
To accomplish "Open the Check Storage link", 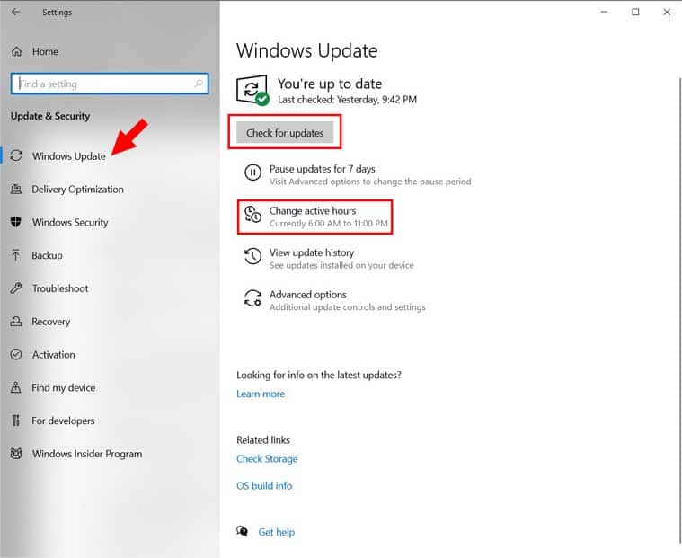I will (267, 459).
